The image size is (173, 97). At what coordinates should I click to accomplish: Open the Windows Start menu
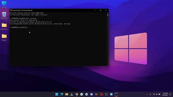click(x=57, y=94)
